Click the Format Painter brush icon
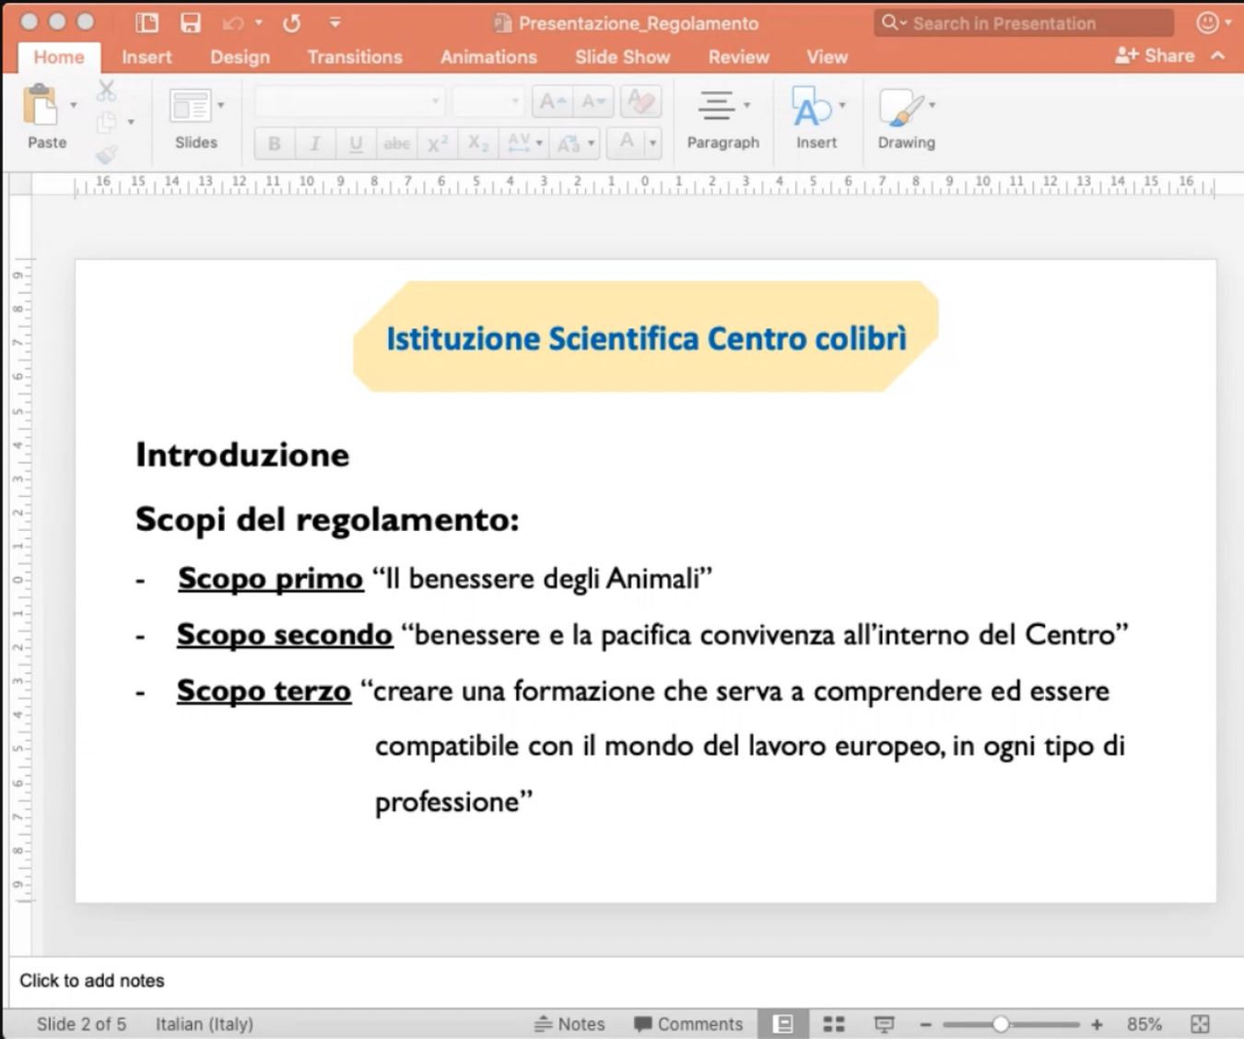This screenshot has width=1244, height=1039. pyautogui.click(x=107, y=154)
